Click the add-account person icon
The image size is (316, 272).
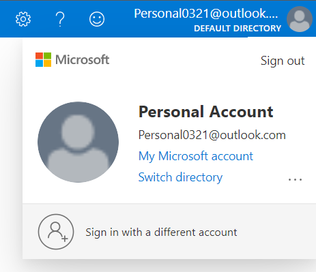coord(56,232)
